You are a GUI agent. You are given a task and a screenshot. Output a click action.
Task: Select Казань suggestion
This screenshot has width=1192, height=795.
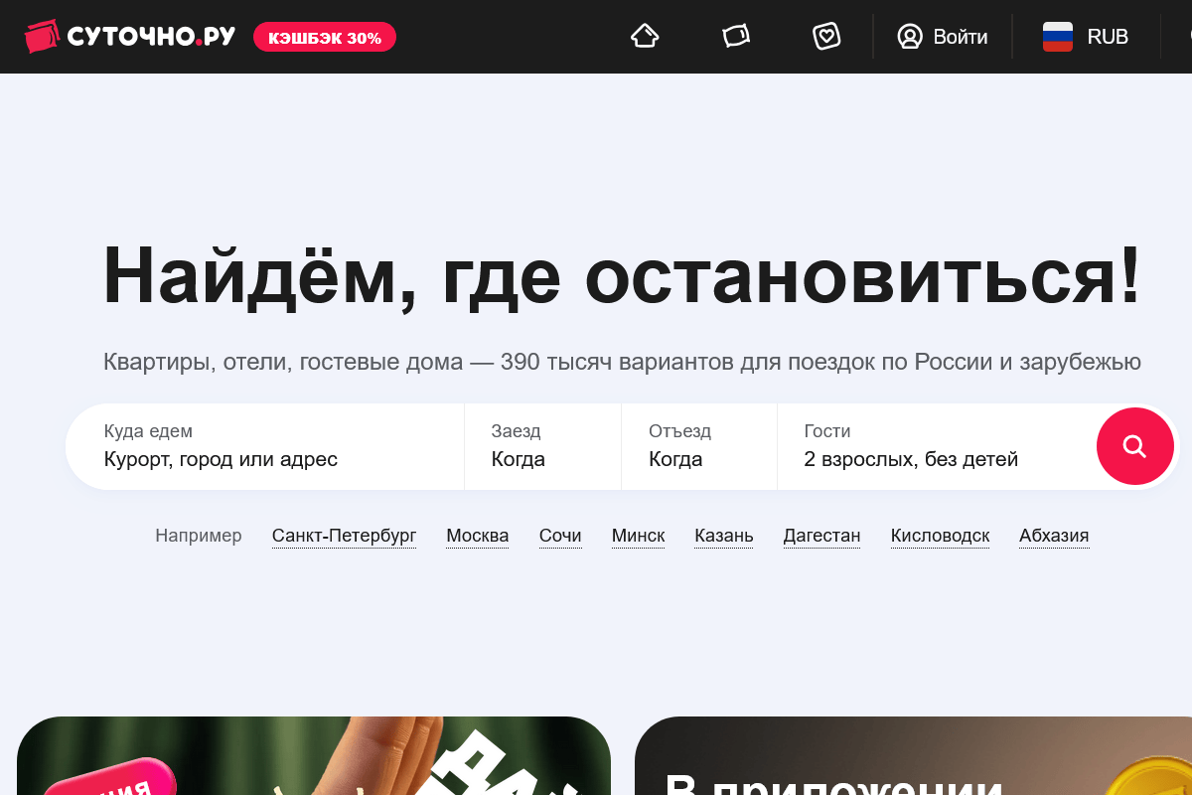pyautogui.click(x=724, y=537)
